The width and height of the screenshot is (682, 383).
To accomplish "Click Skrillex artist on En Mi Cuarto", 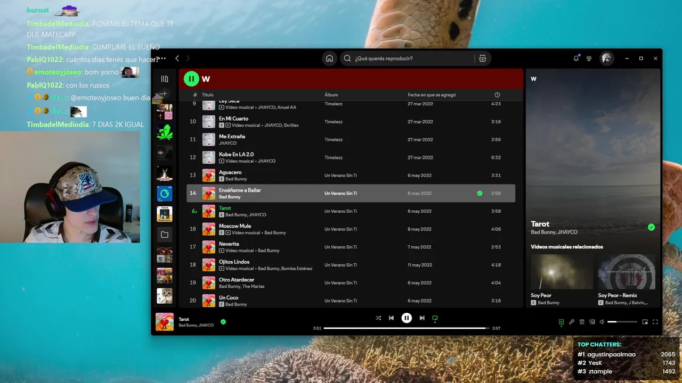I will pos(292,125).
